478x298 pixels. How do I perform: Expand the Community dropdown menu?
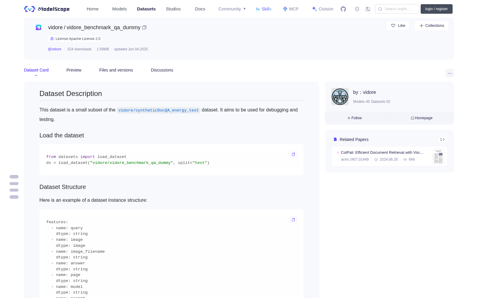click(232, 9)
